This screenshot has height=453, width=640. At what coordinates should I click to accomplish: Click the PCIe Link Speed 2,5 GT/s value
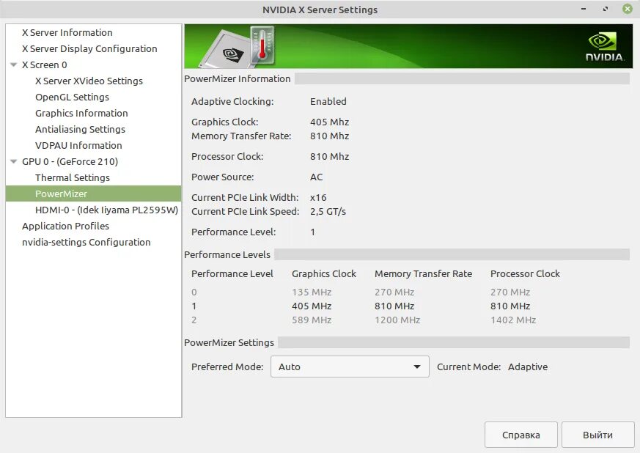tap(328, 211)
